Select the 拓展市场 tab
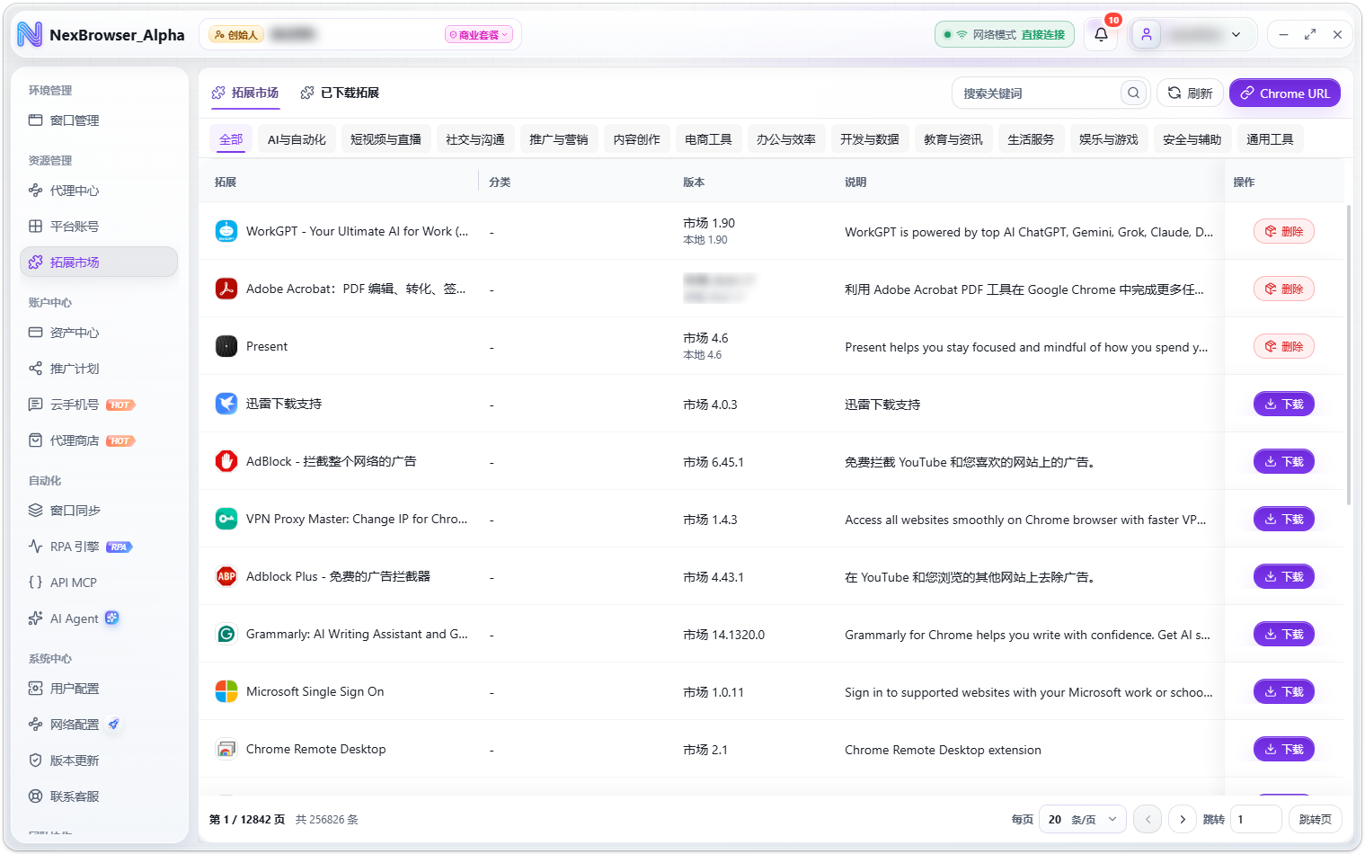This screenshot has height=854, width=1365. click(x=245, y=93)
